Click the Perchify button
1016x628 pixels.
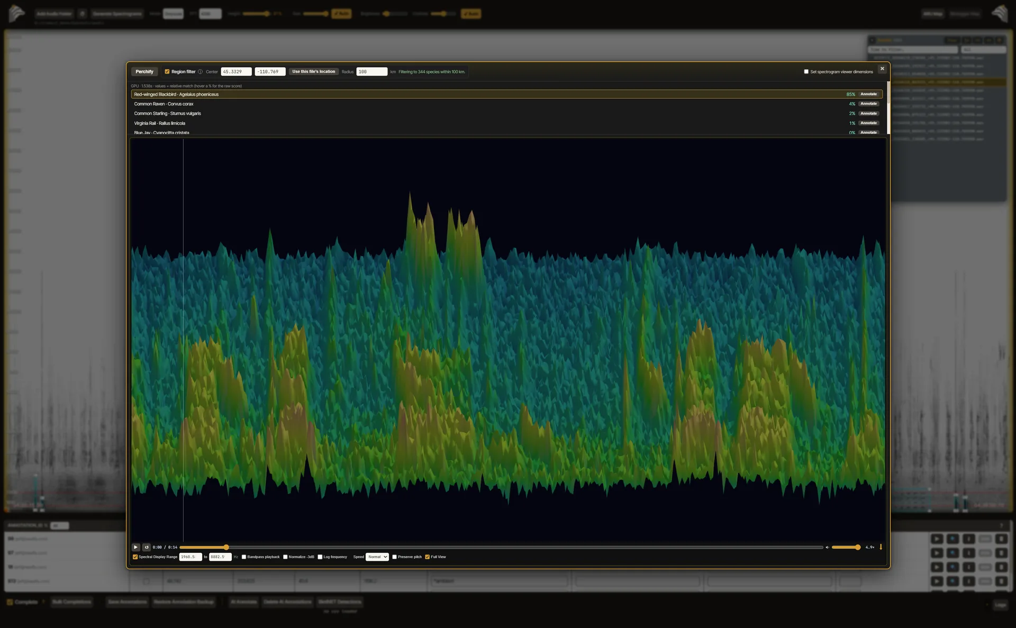tap(144, 71)
